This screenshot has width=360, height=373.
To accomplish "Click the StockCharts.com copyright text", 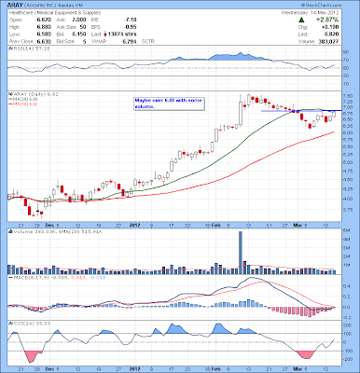I will point(321,6).
